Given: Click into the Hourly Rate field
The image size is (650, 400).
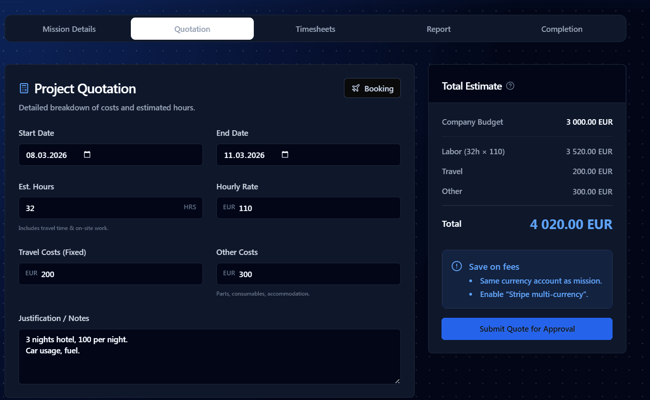Looking at the screenshot, I should pyautogui.click(x=314, y=208).
